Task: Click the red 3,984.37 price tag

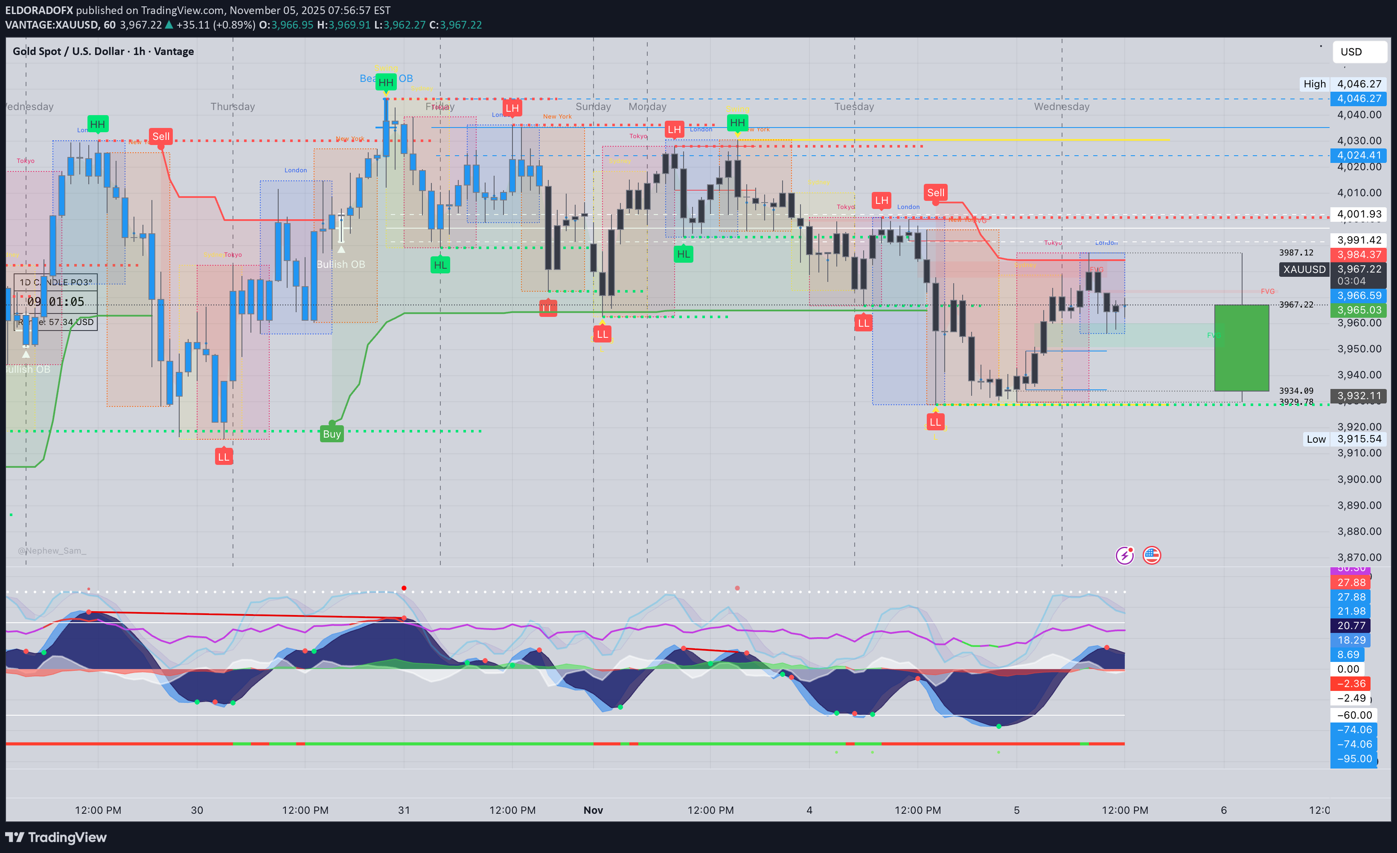Action: (1359, 255)
